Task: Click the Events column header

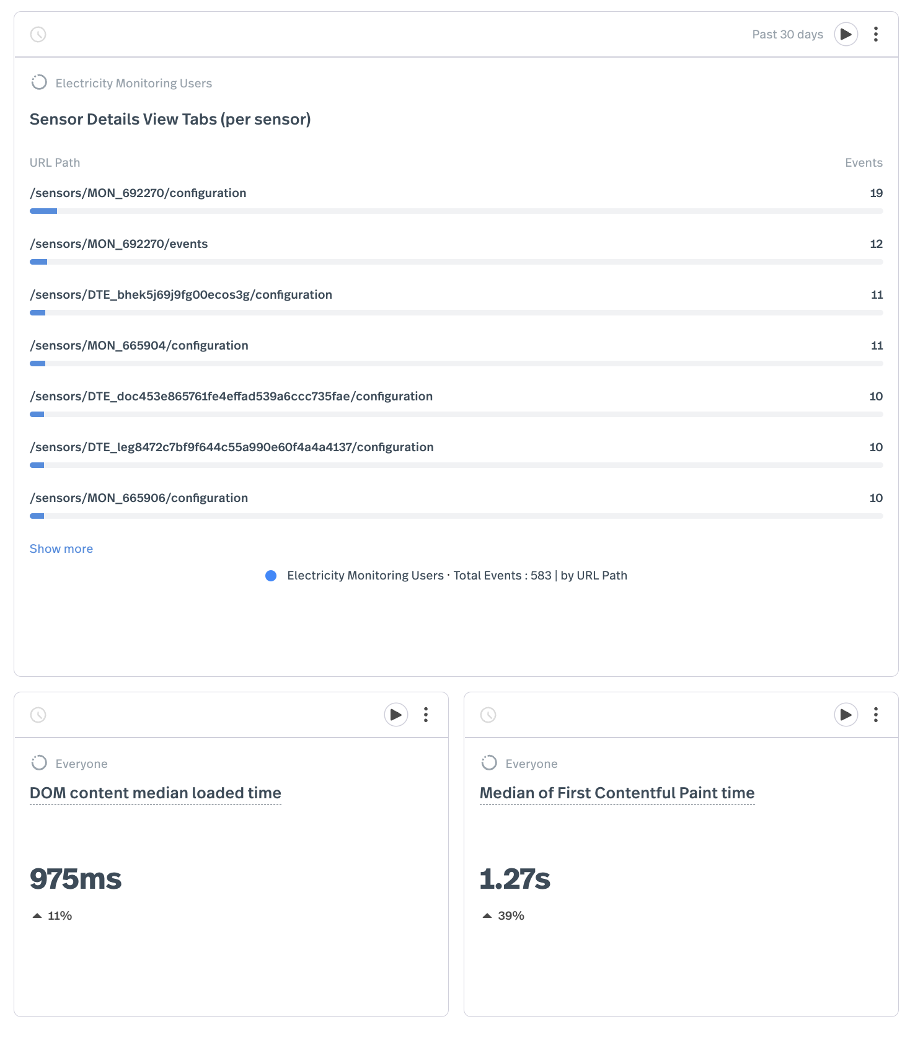Action: pos(864,162)
